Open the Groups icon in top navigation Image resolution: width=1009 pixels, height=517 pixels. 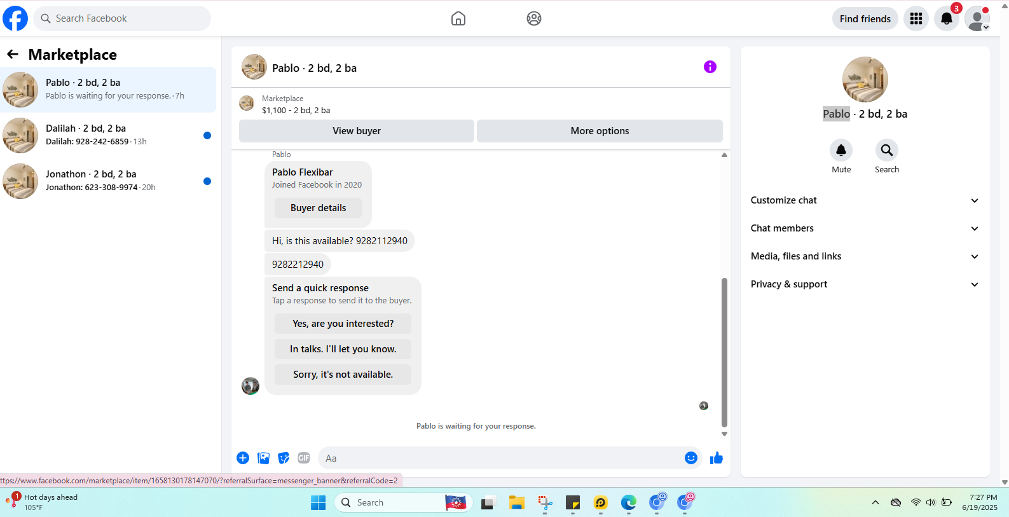(534, 18)
